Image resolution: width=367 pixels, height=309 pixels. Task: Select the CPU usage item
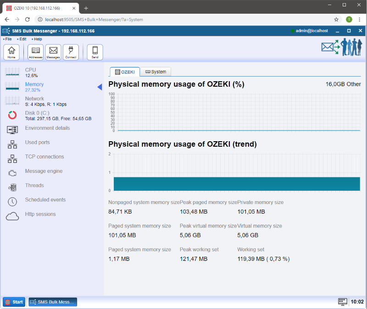coord(31,70)
